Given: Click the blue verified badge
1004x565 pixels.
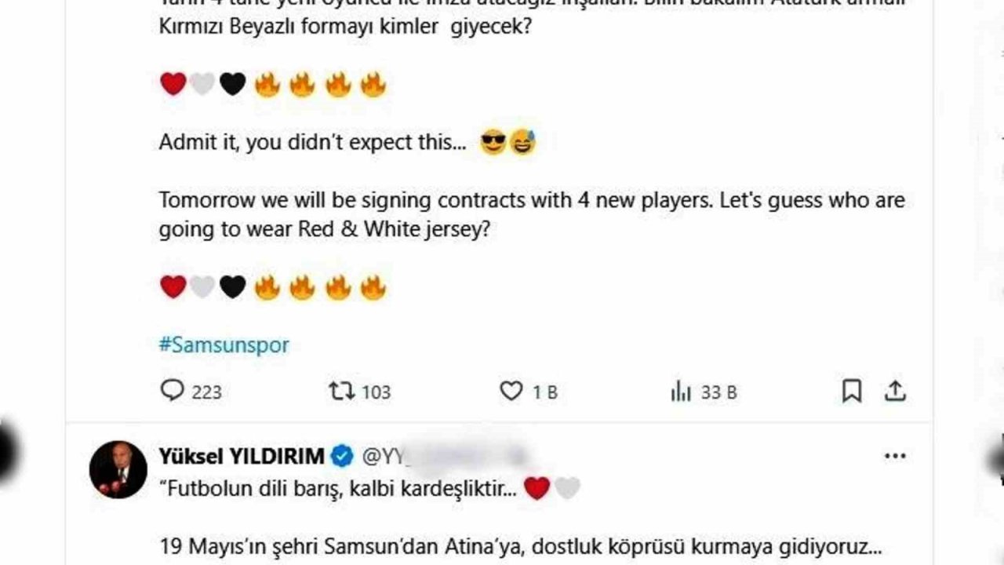Looking at the screenshot, I should click(x=341, y=456).
